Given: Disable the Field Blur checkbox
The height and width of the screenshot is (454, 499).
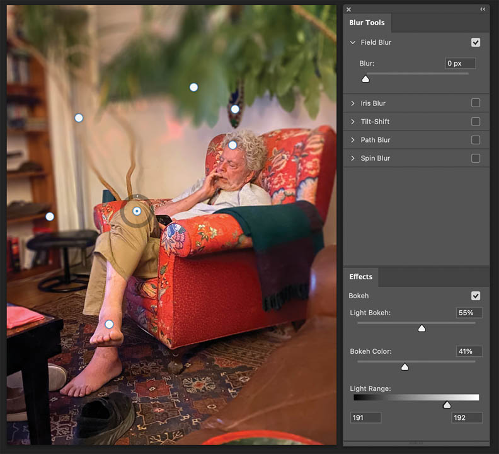Looking at the screenshot, I should tap(476, 42).
